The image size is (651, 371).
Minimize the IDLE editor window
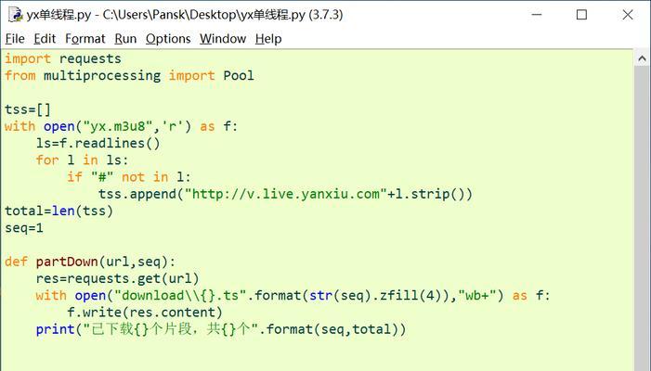537,15
